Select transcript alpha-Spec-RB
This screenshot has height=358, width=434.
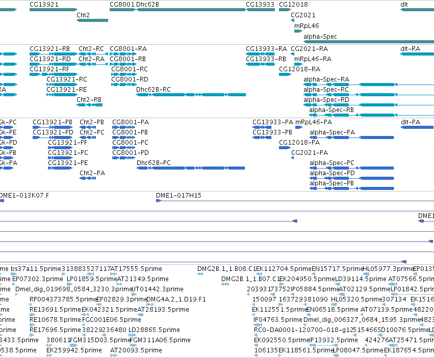coord(331,110)
